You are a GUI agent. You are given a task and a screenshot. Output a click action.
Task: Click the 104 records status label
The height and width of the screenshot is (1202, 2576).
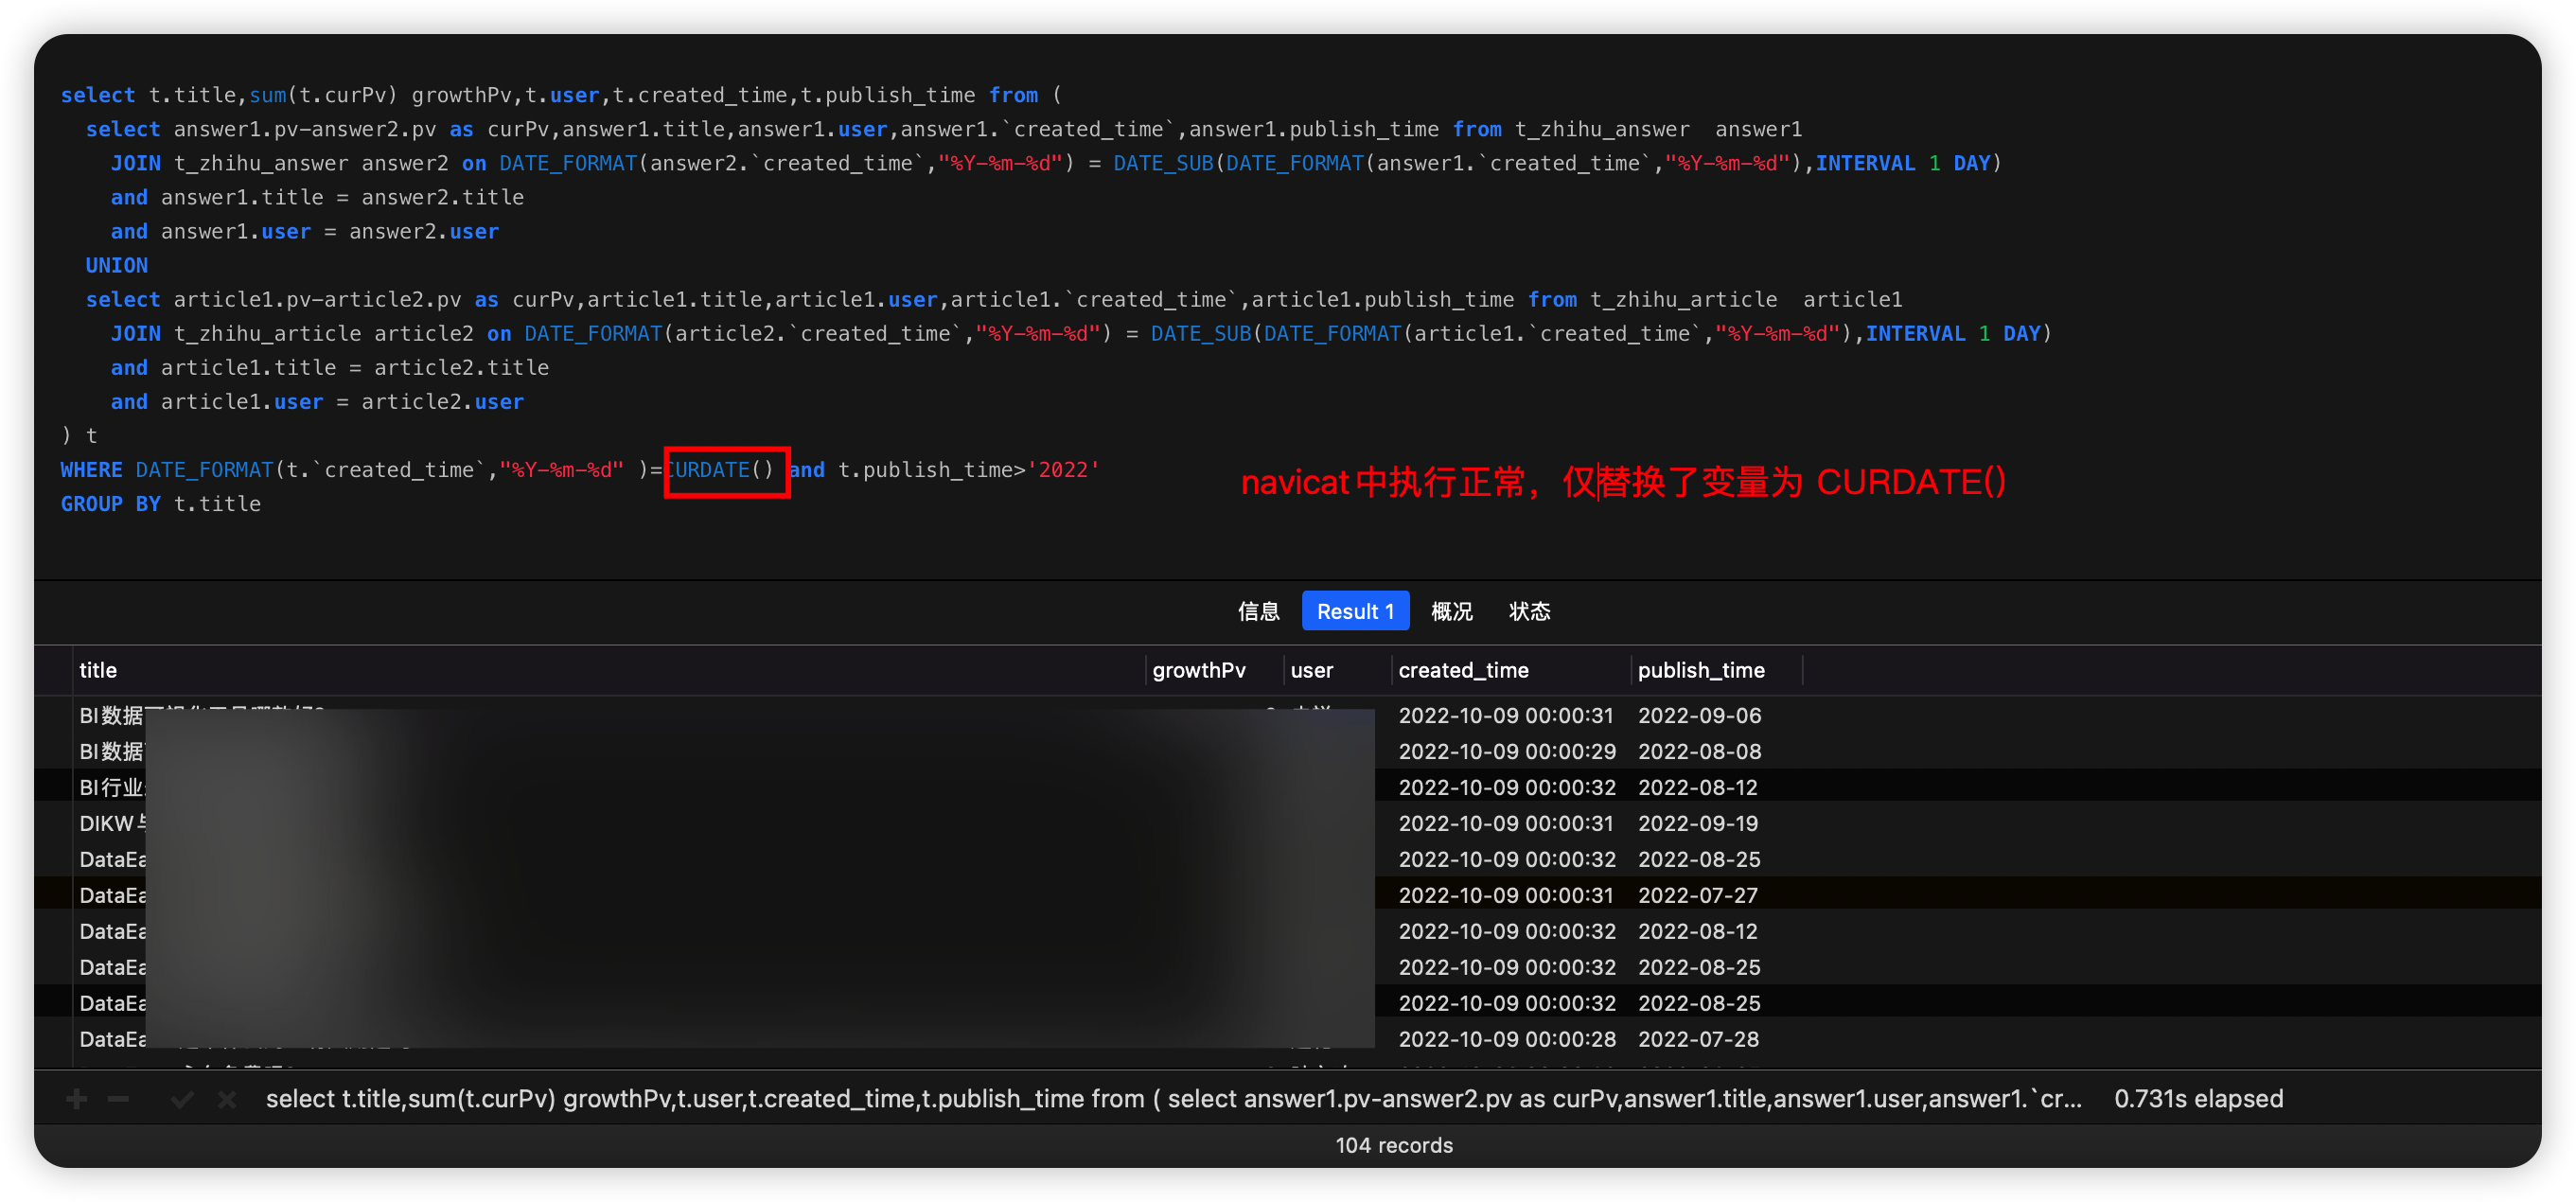pos(1394,1145)
